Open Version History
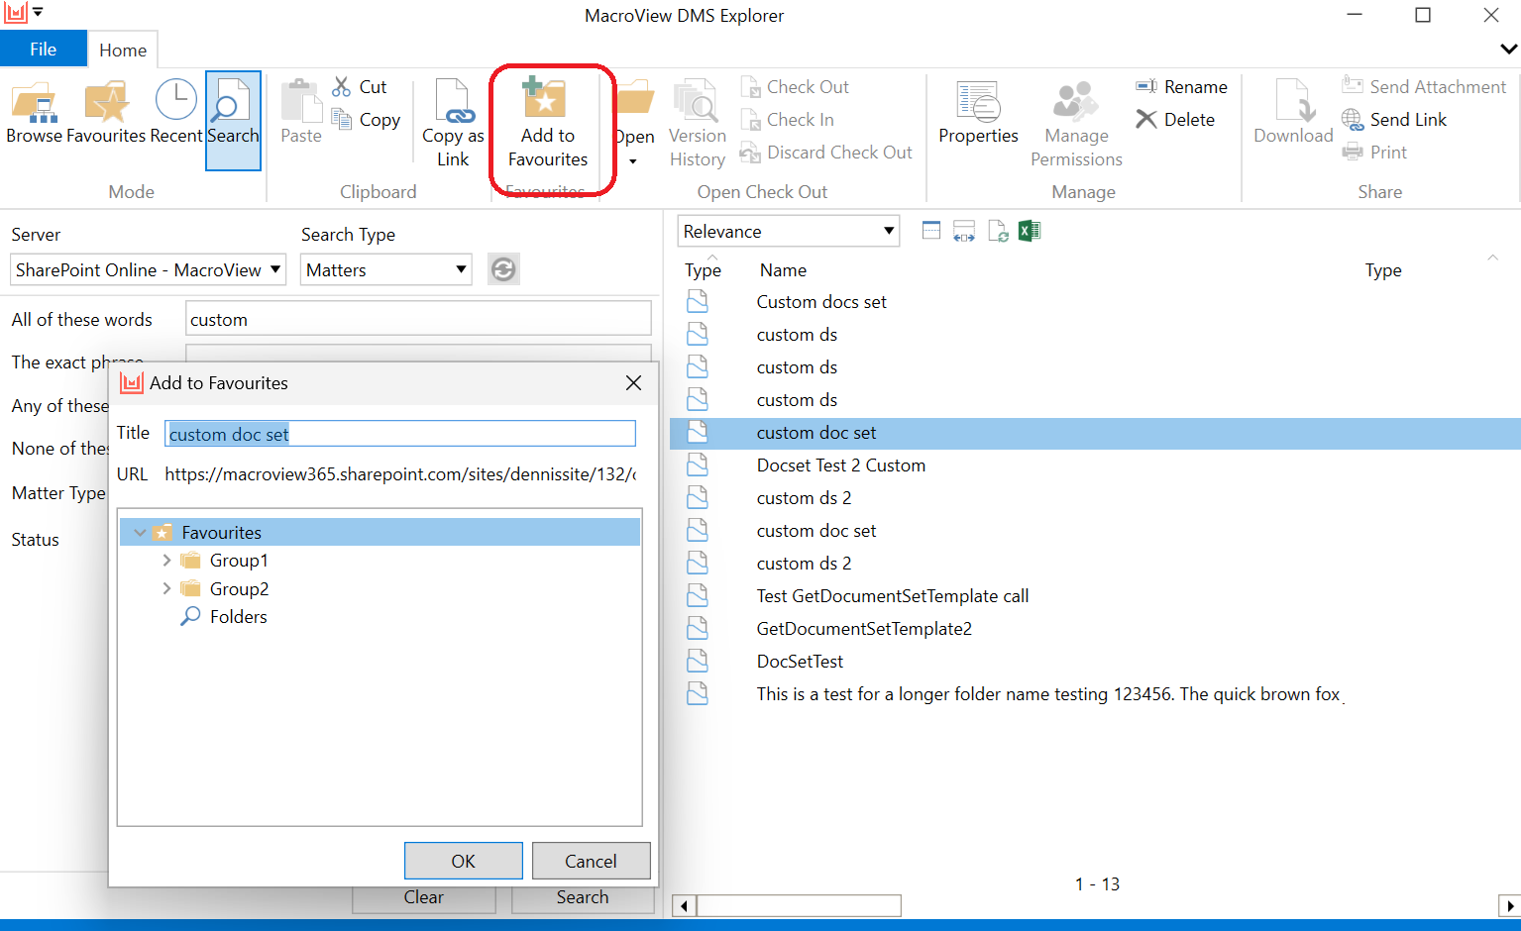This screenshot has height=931, width=1521. [x=698, y=123]
